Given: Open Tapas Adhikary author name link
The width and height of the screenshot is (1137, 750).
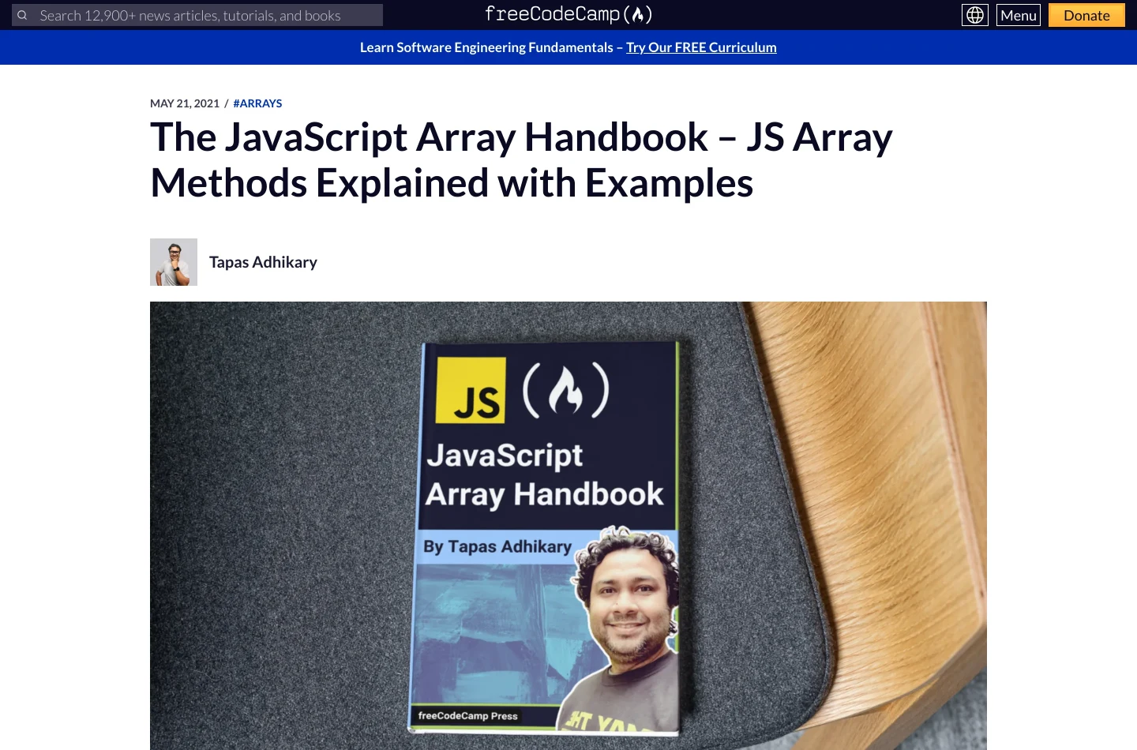Looking at the screenshot, I should [x=263, y=262].
